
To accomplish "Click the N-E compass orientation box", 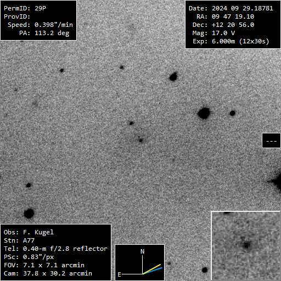I will (140, 262).
